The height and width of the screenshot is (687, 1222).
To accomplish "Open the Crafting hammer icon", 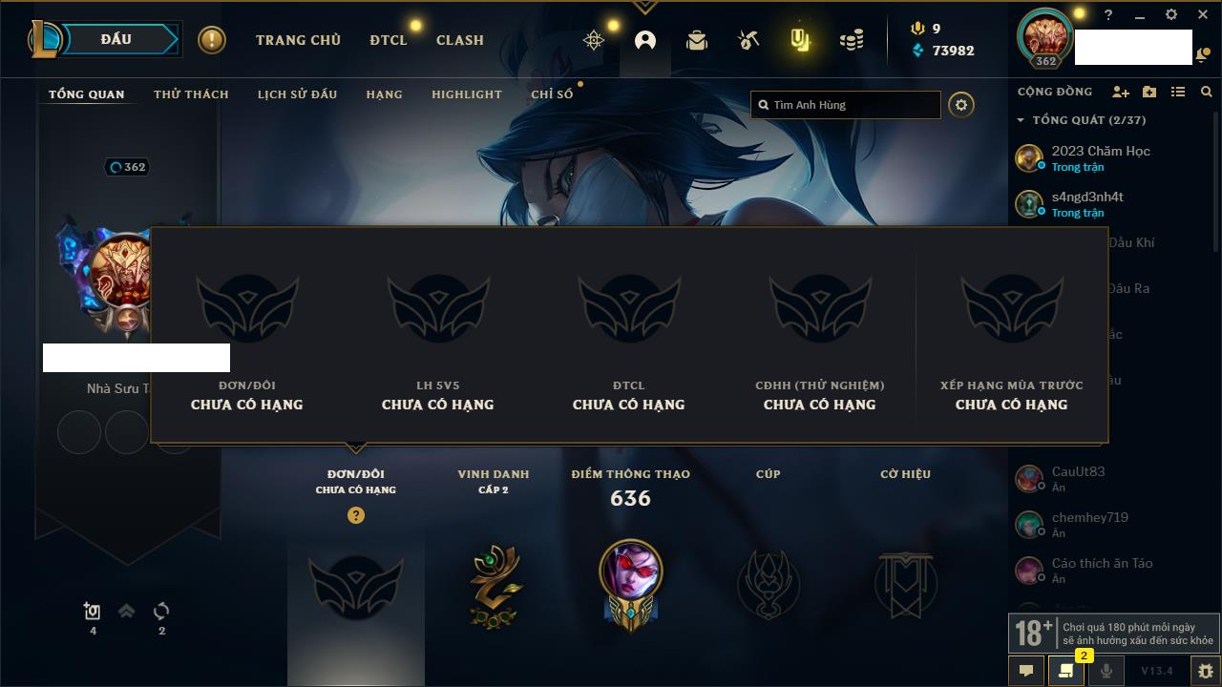I will tap(748, 40).
